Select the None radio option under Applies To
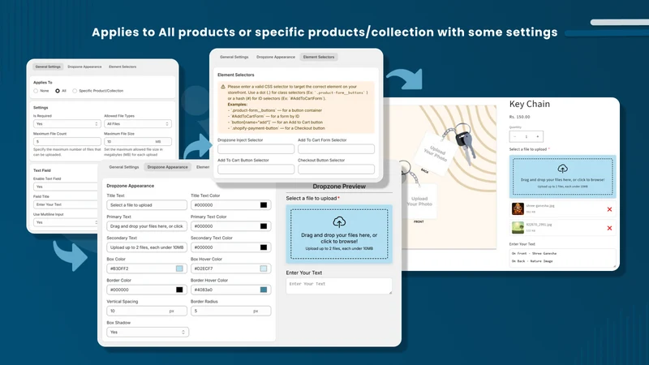The height and width of the screenshot is (365, 649). coord(36,91)
